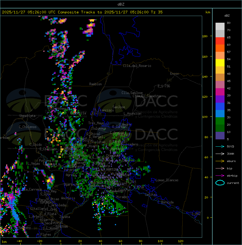The width and height of the screenshot is (242, 245).
Task: Click the cyan ellipse icon for current
Action: click(x=220, y=183)
